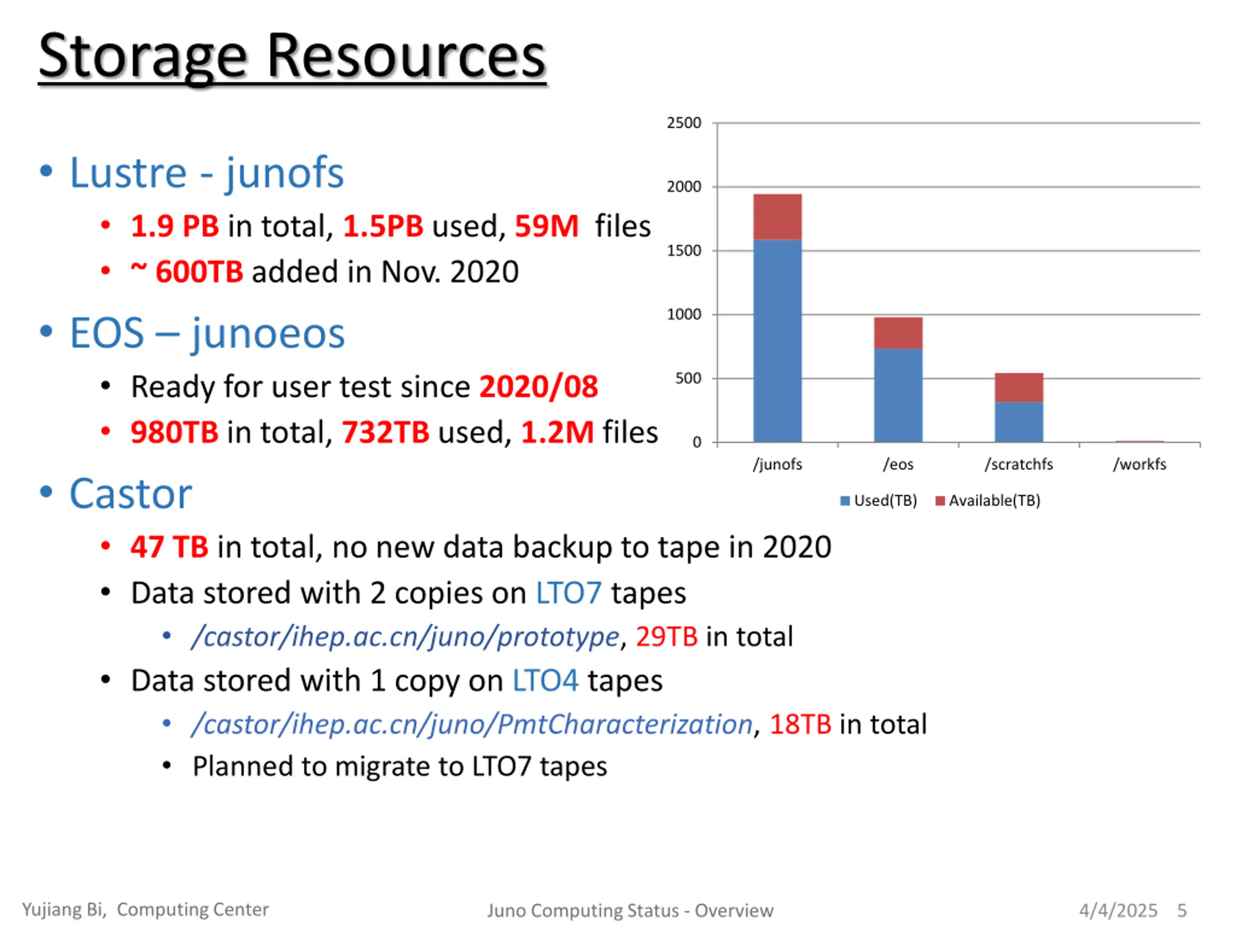Click the blue Used(TB) legend swatch

[x=845, y=501]
